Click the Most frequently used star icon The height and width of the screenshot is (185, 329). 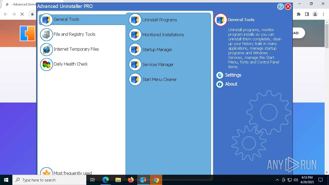tap(47, 171)
